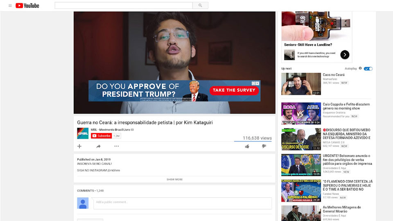The height and width of the screenshot is (221, 393).
Task: Close the Trump survey overlay ad
Action: (x=257, y=83)
